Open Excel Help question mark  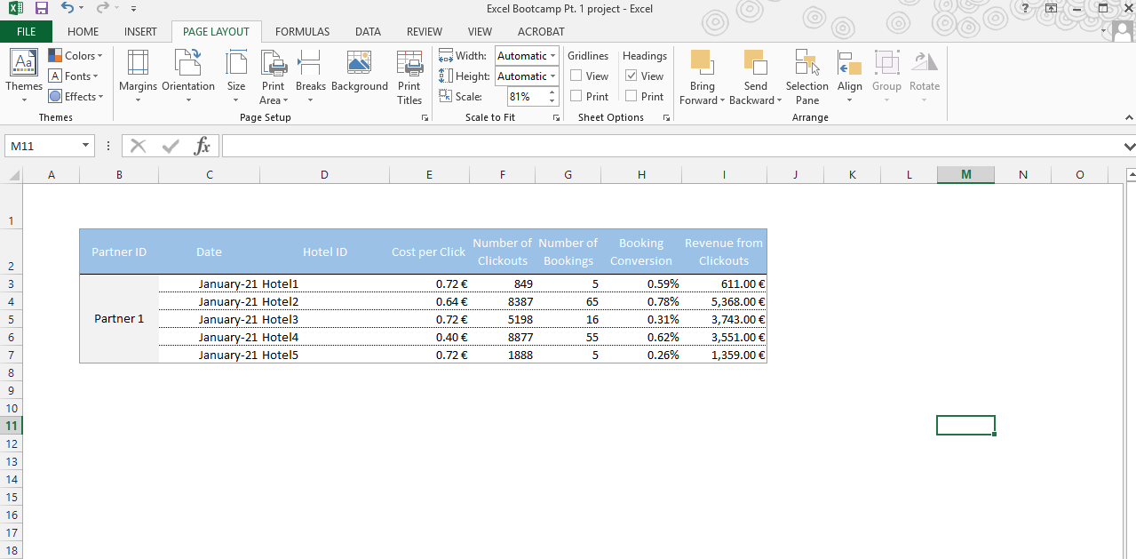click(x=1026, y=8)
